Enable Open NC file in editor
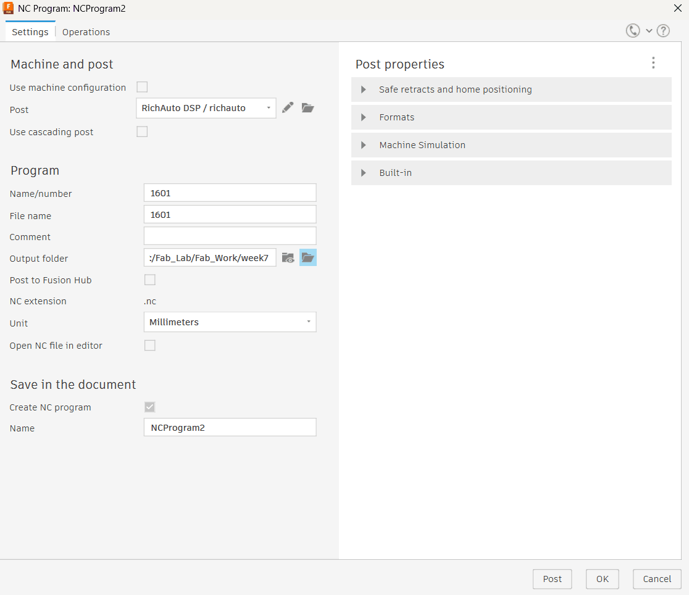The width and height of the screenshot is (689, 595). tap(150, 346)
